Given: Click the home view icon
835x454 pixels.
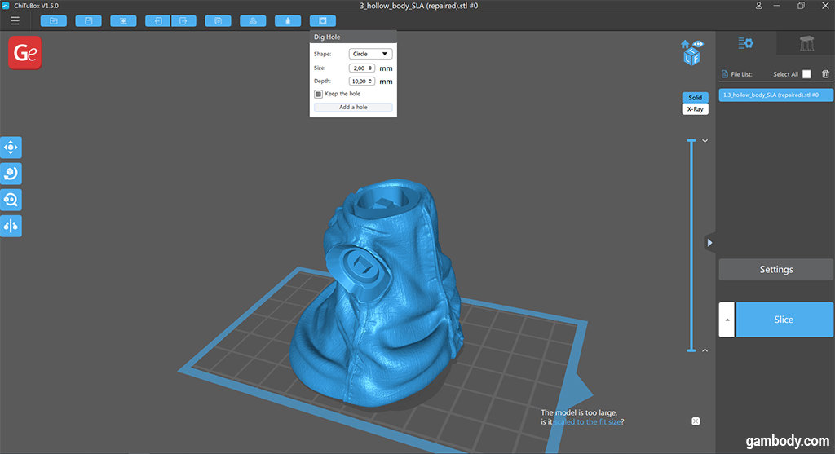Looking at the screenshot, I should (x=685, y=45).
